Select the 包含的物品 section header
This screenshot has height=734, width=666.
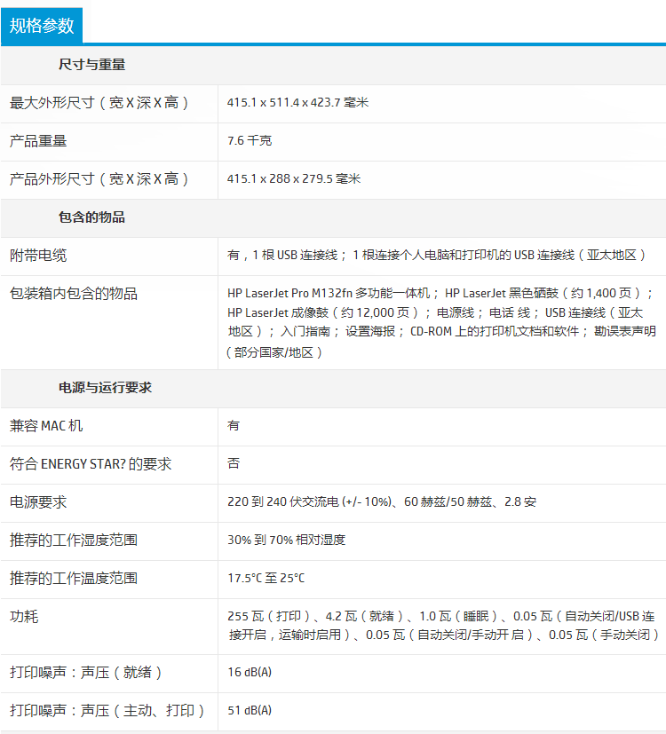(x=91, y=217)
